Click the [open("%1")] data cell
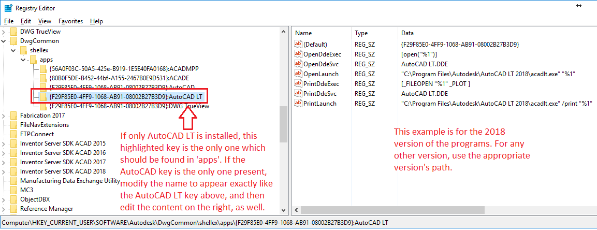597x230 pixels. (x=419, y=54)
